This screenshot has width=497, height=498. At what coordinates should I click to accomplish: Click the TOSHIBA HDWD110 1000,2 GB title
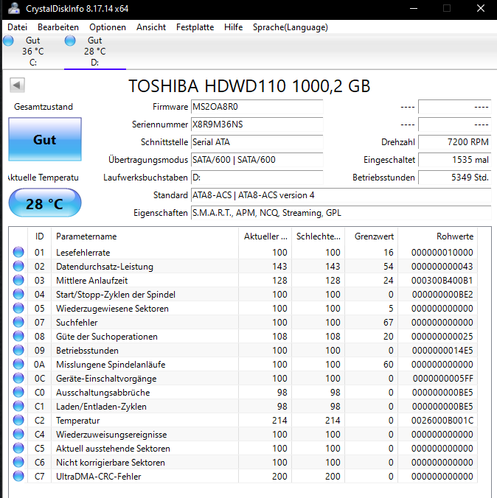pyautogui.click(x=250, y=85)
